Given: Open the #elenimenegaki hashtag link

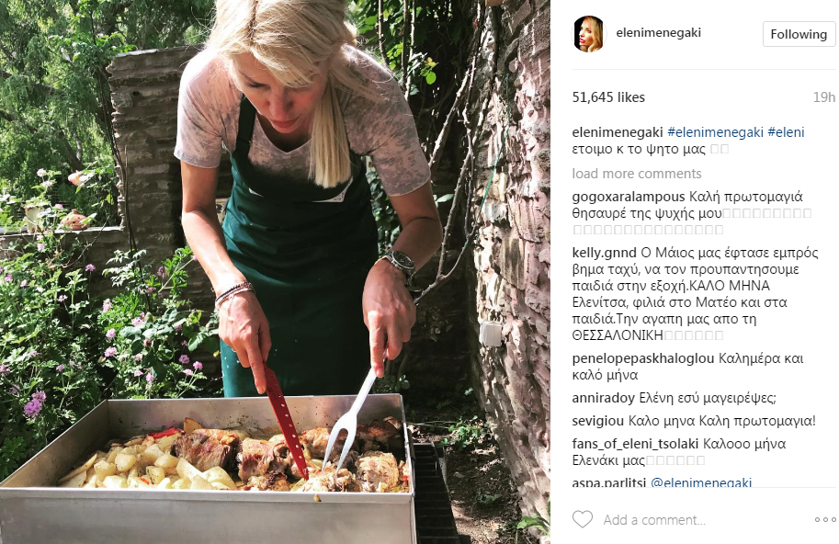Looking at the screenshot, I should (x=714, y=132).
